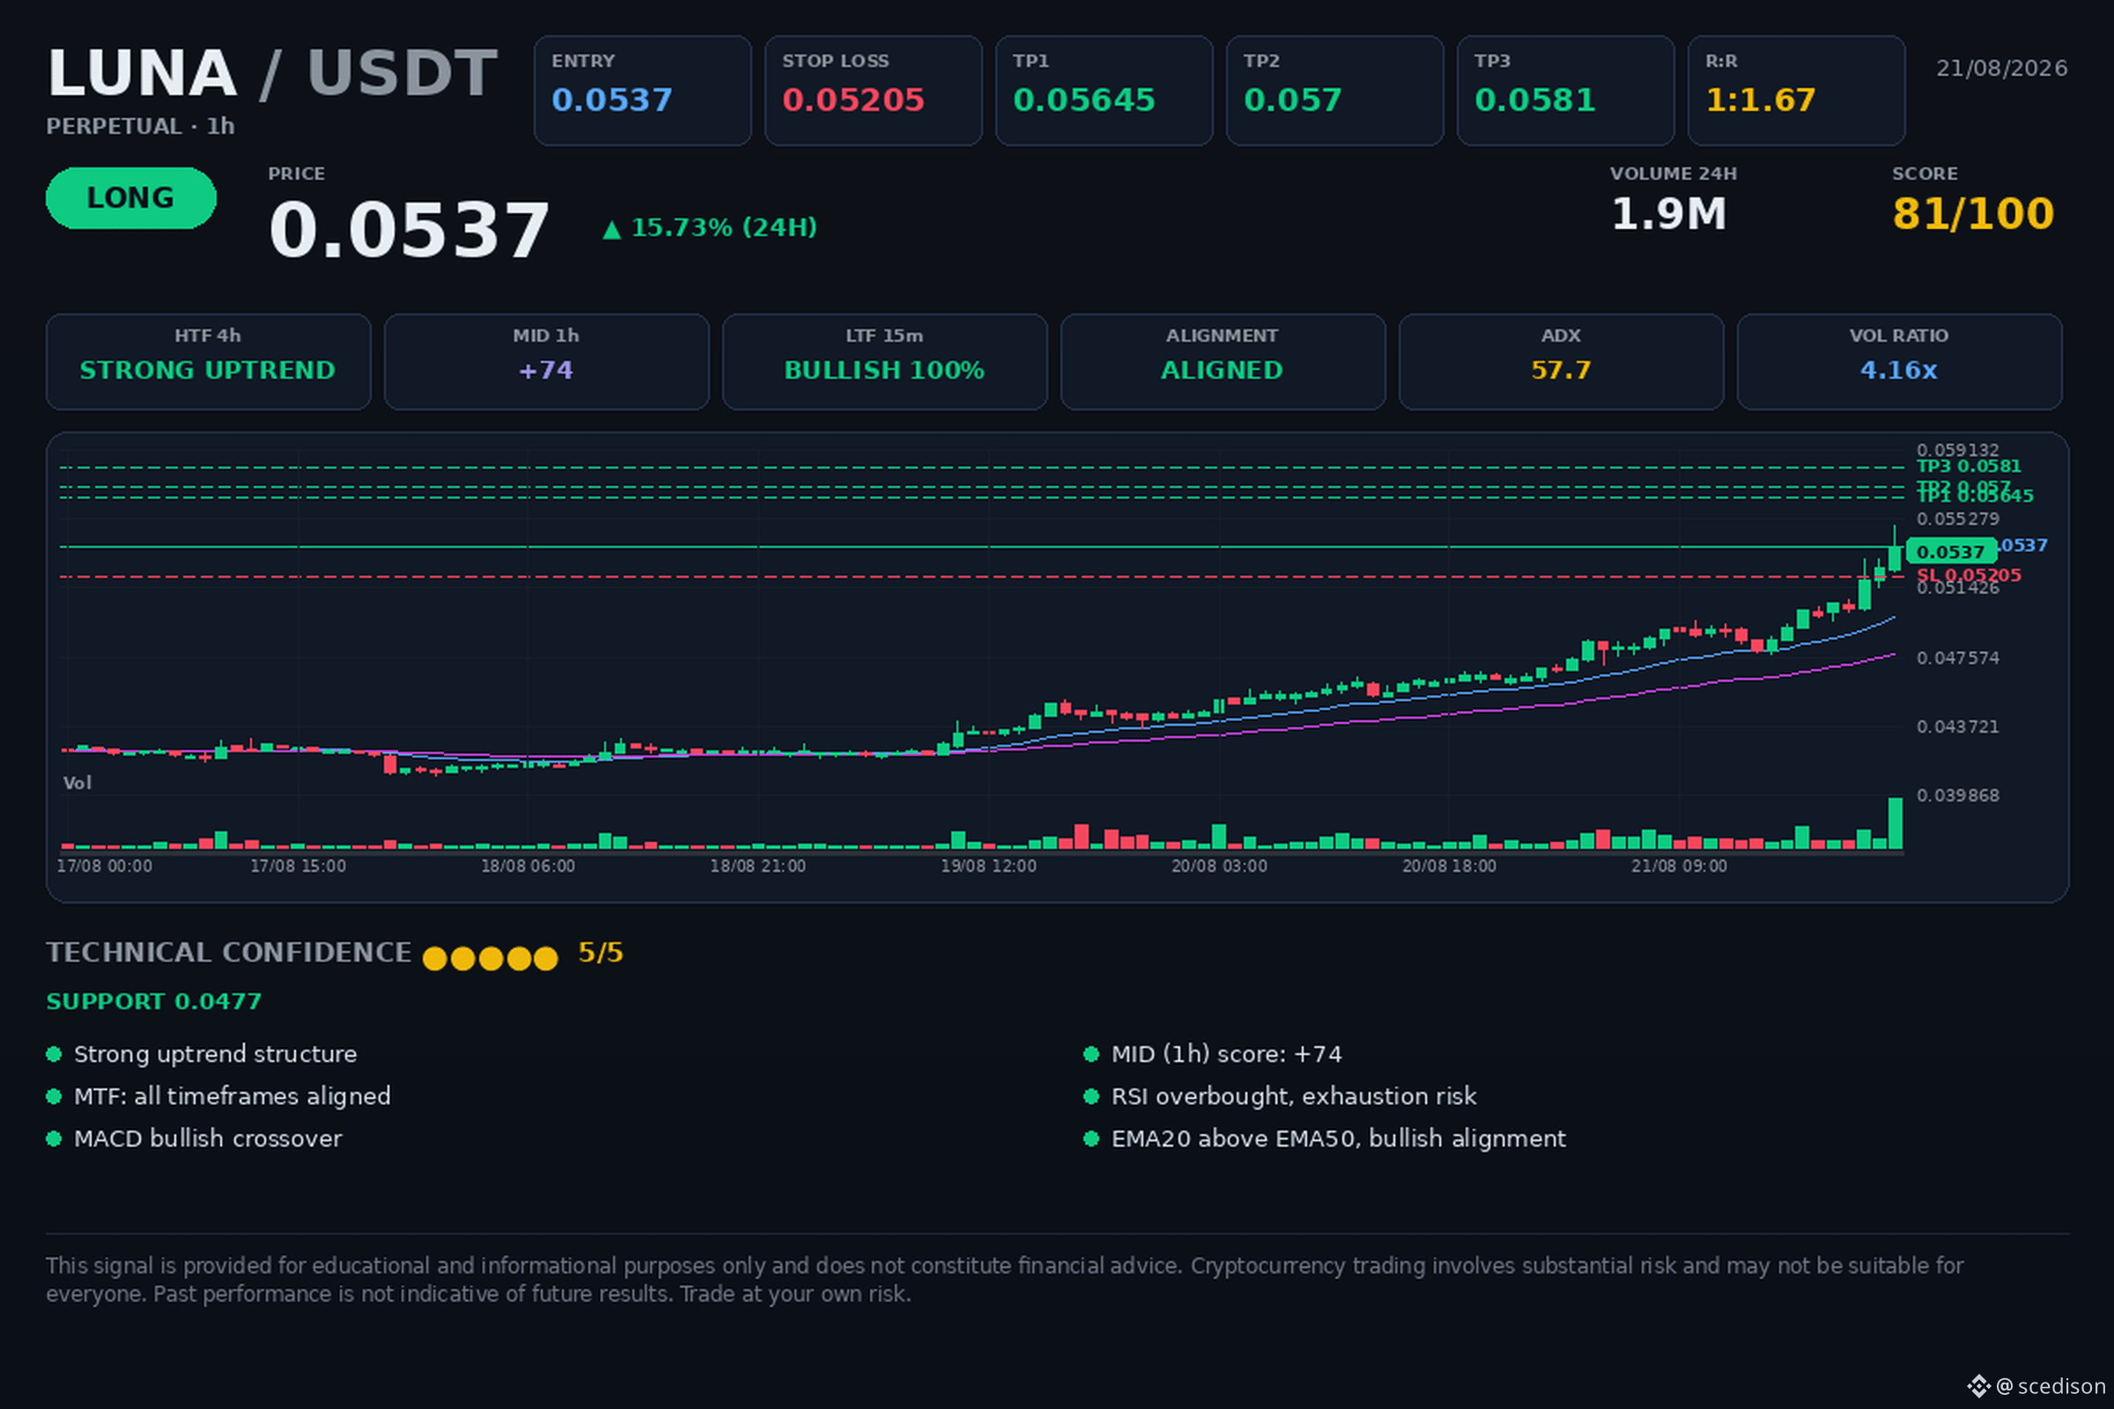Click the 0.055279 price axis label
This screenshot has width=2114, height=1409.
click(1957, 520)
